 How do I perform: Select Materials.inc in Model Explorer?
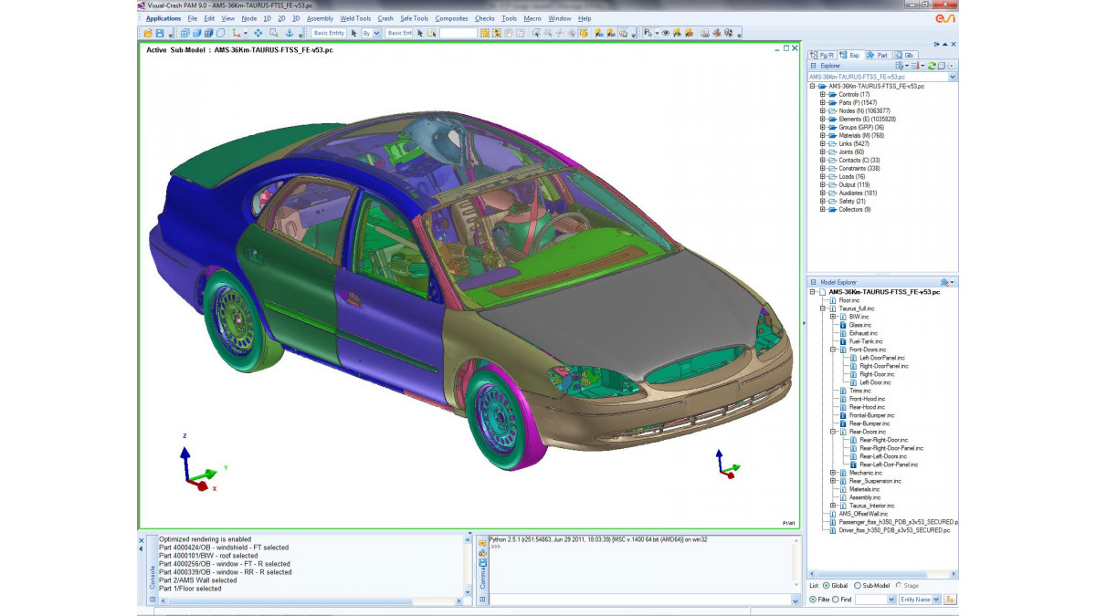(x=864, y=489)
